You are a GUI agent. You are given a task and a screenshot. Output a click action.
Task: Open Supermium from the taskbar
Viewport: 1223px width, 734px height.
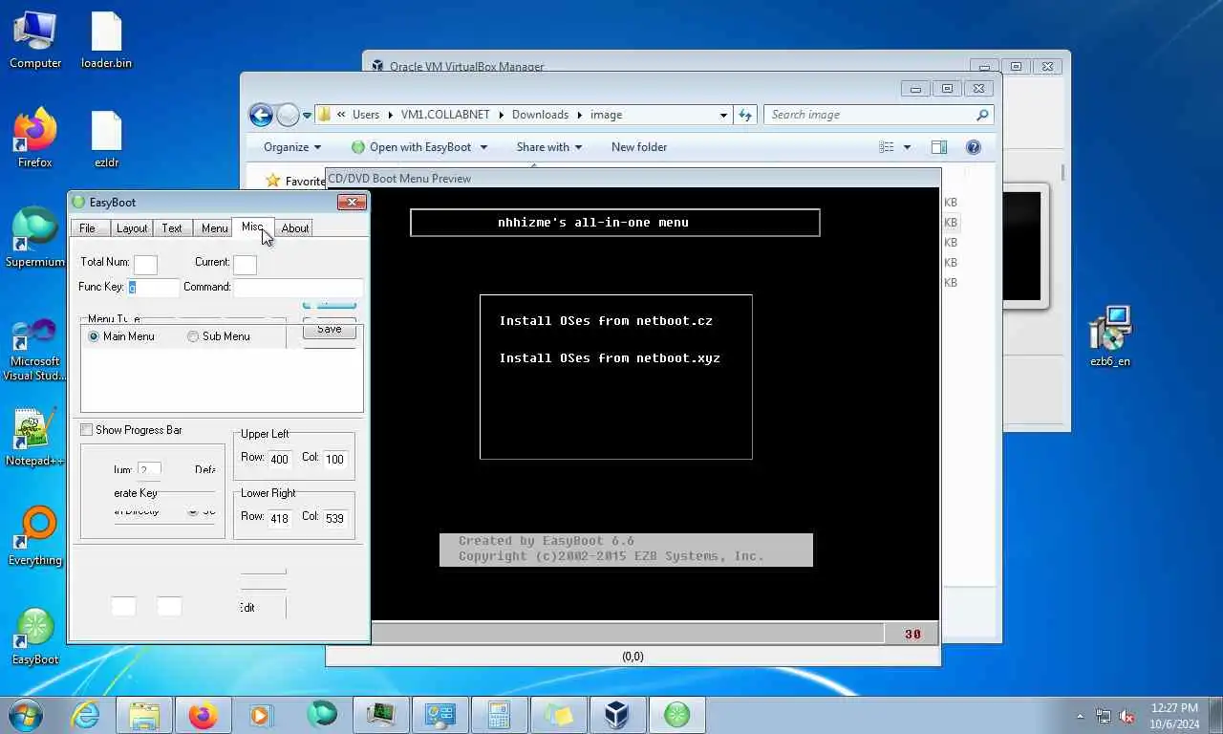click(x=322, y=715)
